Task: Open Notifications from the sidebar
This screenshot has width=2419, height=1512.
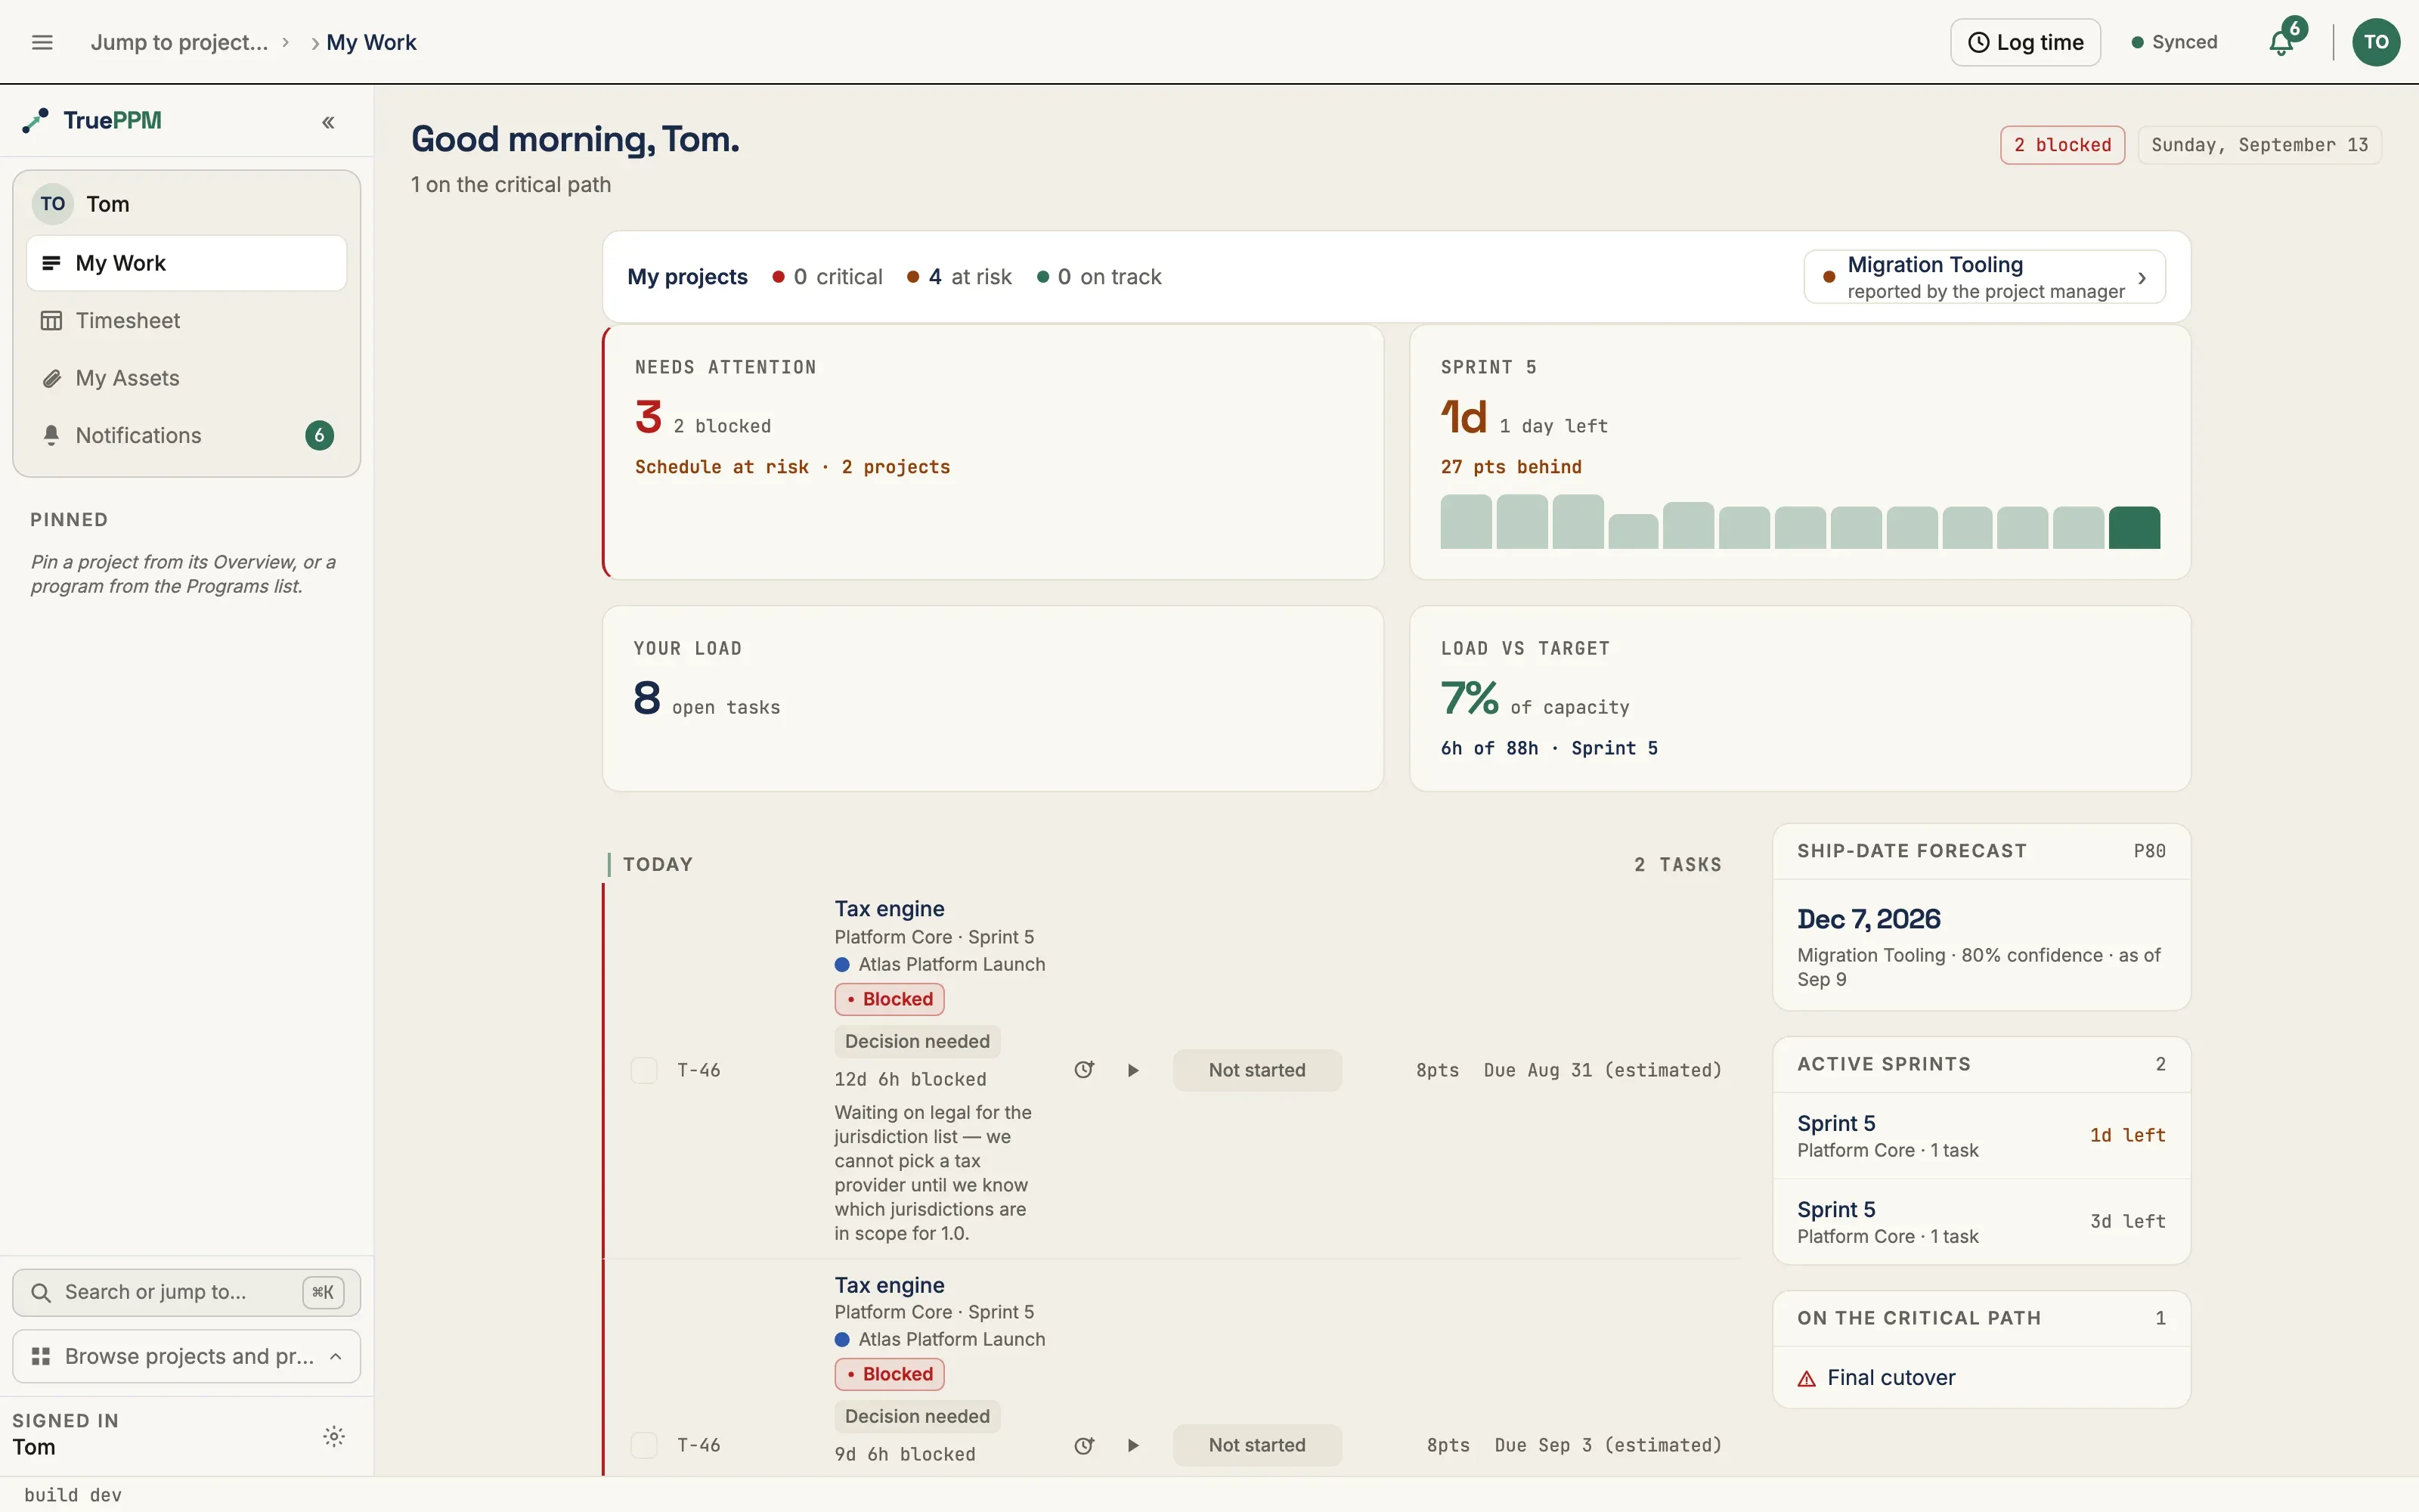Action: click(x=186, y=435)
